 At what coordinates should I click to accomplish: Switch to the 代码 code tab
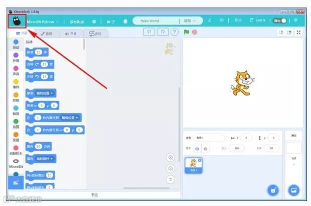(x=22, y=33)
